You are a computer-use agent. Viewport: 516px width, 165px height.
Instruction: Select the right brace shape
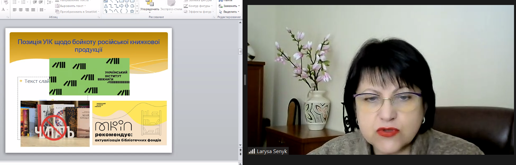point(127,11)
